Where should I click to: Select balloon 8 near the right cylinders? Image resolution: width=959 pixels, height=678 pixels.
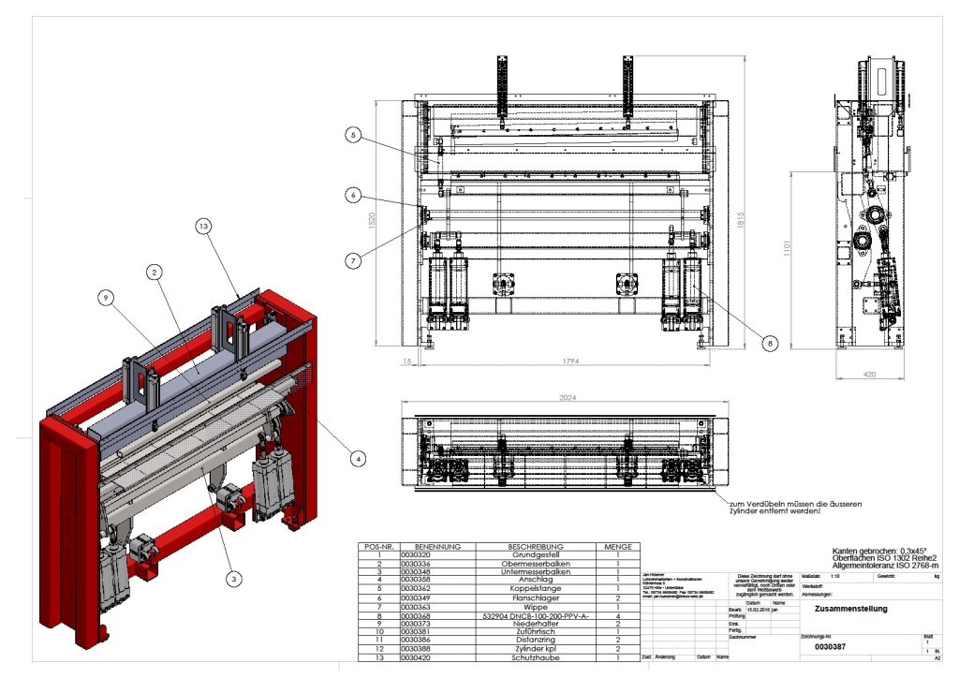click(x=770, y=344)
